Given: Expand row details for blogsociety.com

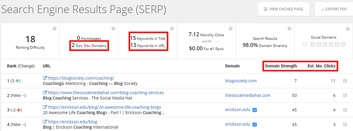Looking at the screenshot, I should (345, 81).
